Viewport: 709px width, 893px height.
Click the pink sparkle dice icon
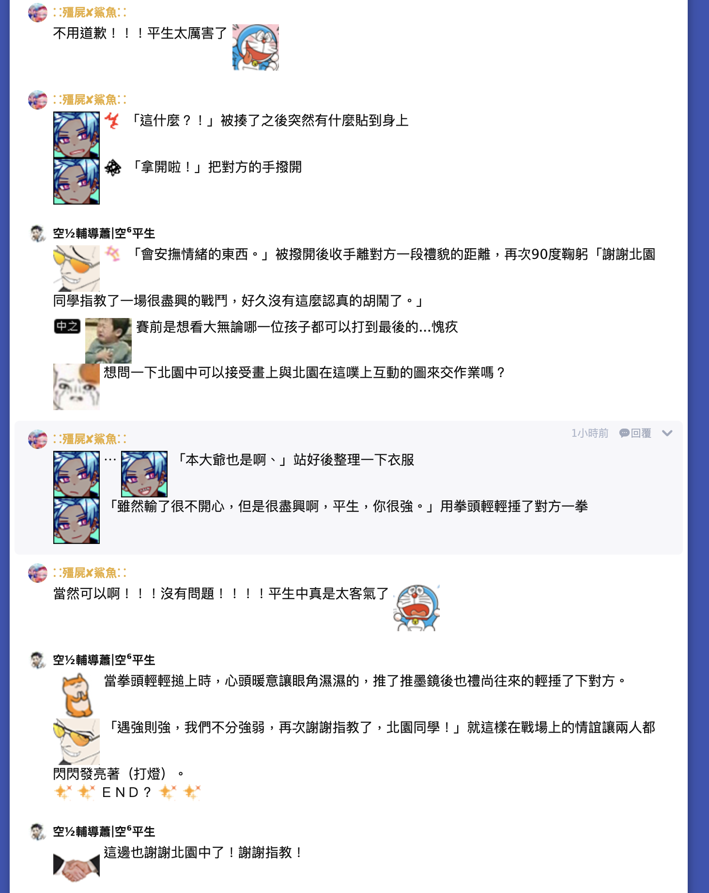(x=113, y=254)
